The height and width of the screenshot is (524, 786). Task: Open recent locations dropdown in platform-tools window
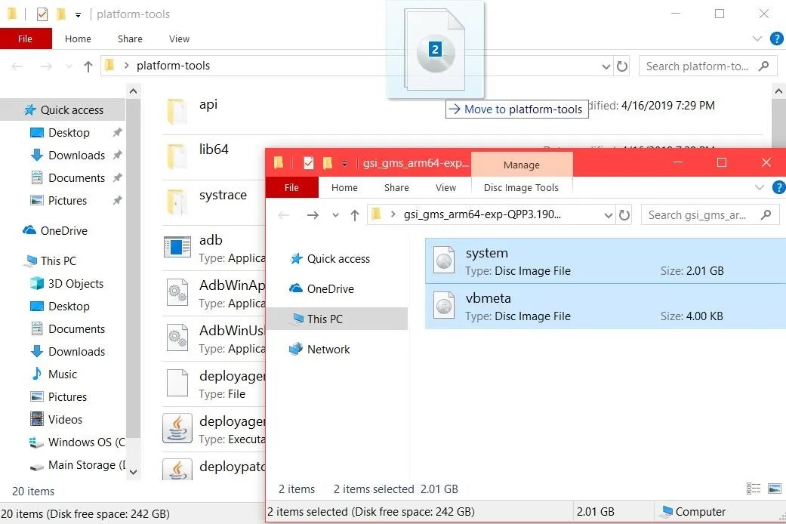(x=69, y=66)
